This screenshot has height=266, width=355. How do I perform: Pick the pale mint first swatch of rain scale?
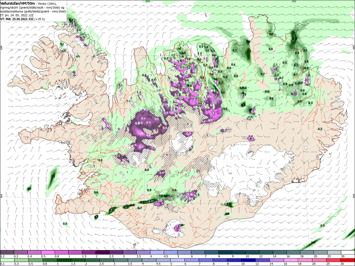[7, 260]
